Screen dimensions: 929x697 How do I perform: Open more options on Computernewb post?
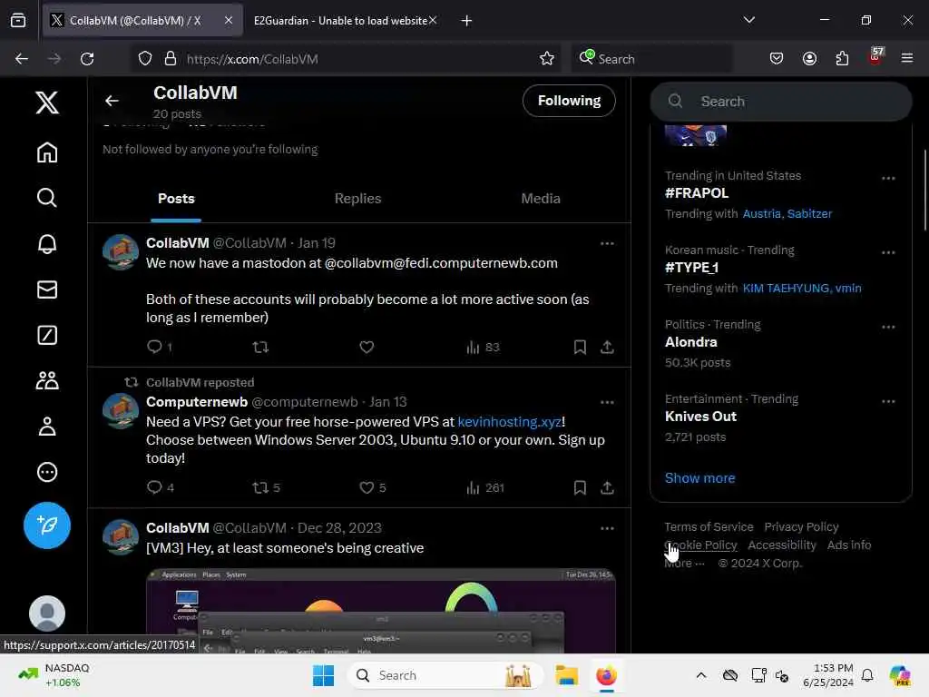coord(607,402)
